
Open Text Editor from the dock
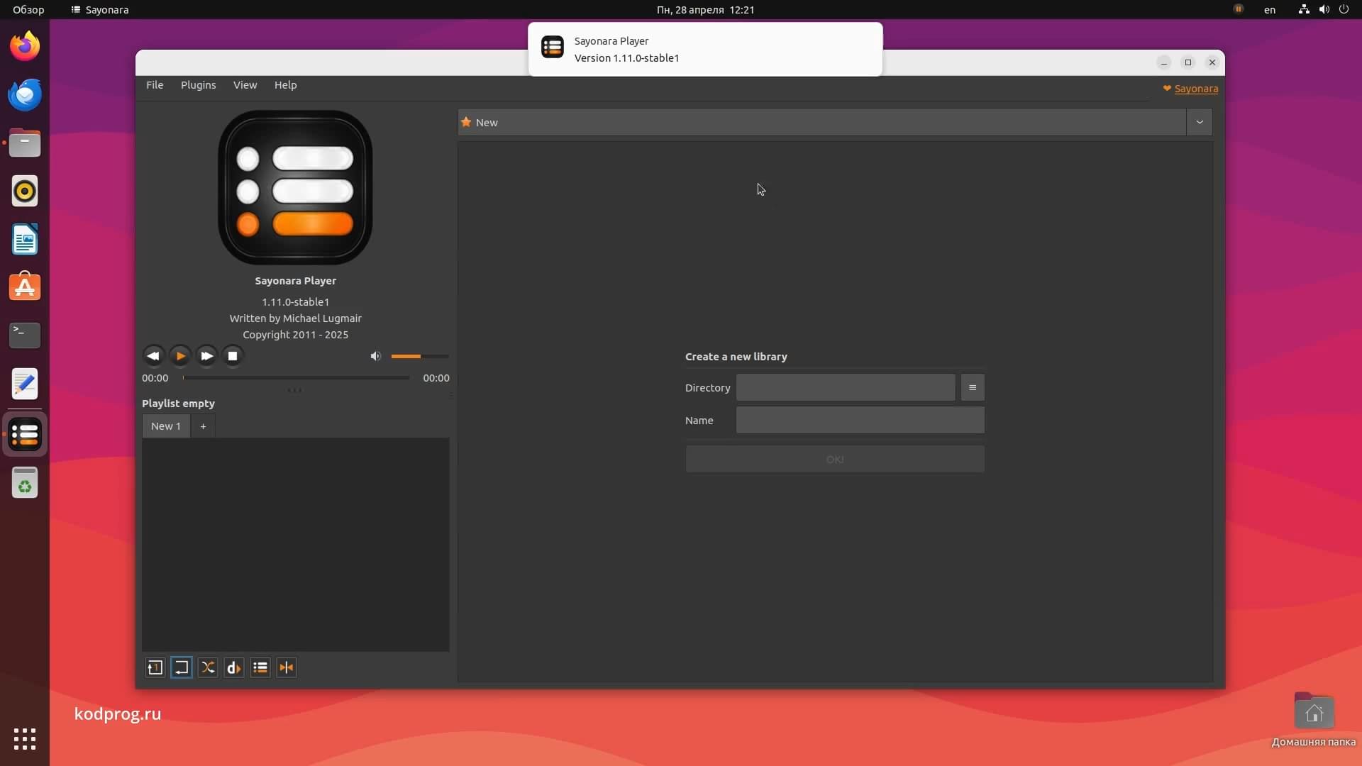25,384
